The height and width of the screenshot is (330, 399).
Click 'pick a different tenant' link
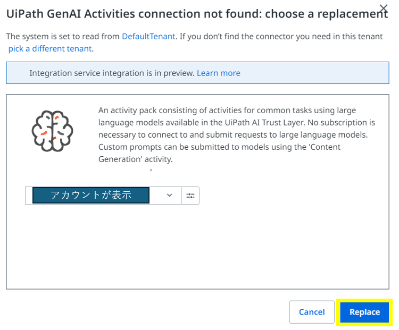tap(50, 48)
